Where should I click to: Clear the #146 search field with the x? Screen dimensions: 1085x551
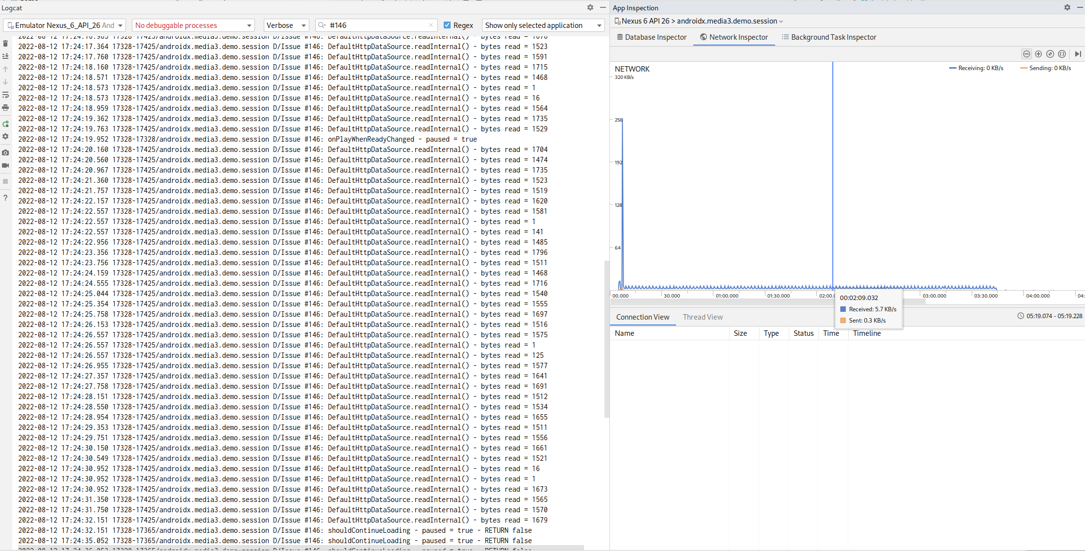pyautogui.click(x=430, y=25)
